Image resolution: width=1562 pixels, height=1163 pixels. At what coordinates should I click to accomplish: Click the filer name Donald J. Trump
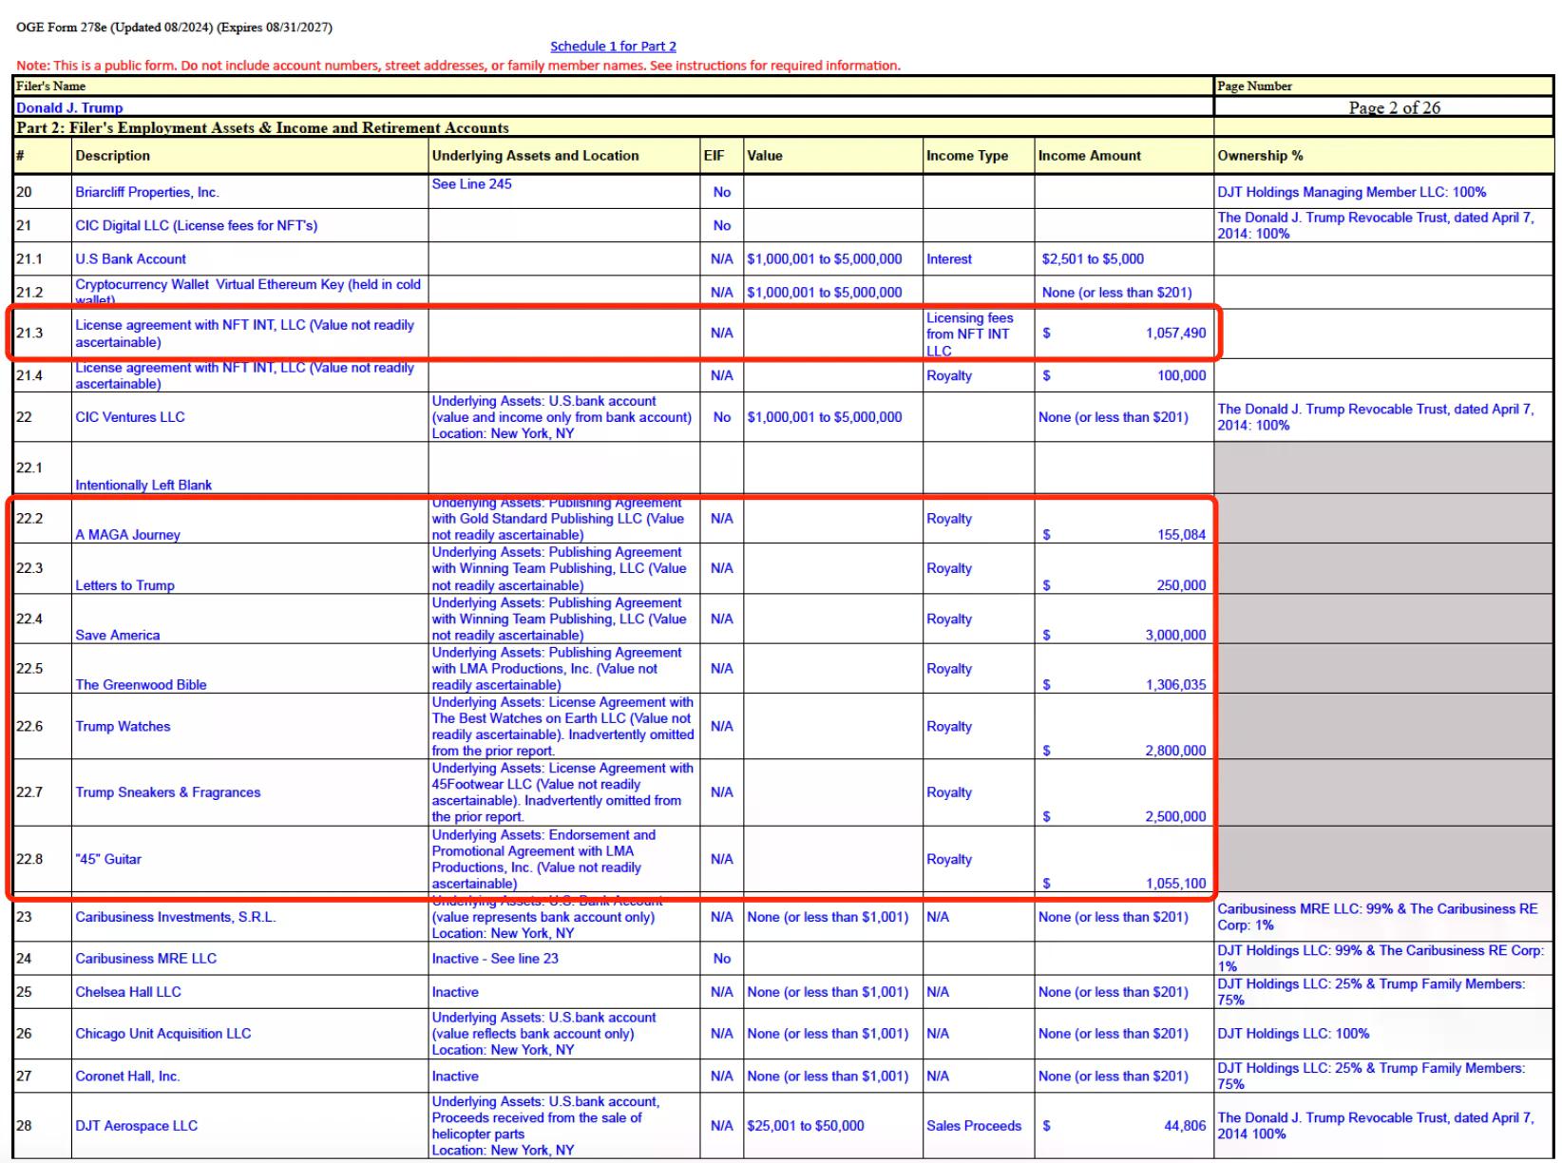[69, 108]
